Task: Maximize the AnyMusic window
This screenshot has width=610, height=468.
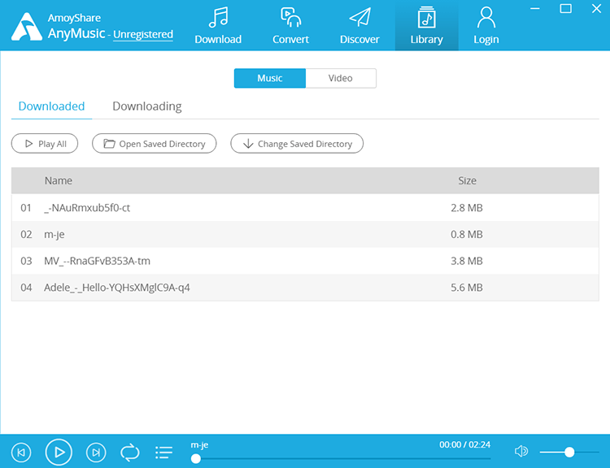Action: coord(565,9)
